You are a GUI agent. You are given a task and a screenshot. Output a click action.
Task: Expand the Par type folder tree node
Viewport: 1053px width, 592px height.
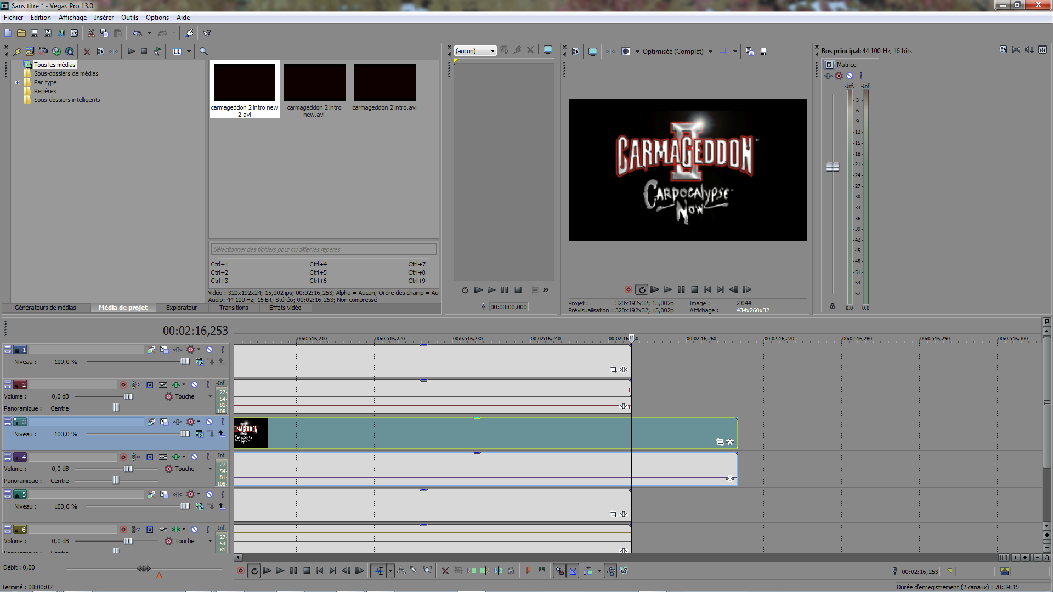click(17, 82)
